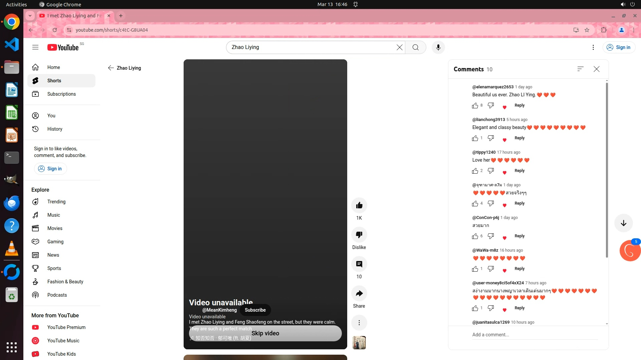
Task: Toggle dislike on tippy1240's comment
Action: tap(490, 171)
